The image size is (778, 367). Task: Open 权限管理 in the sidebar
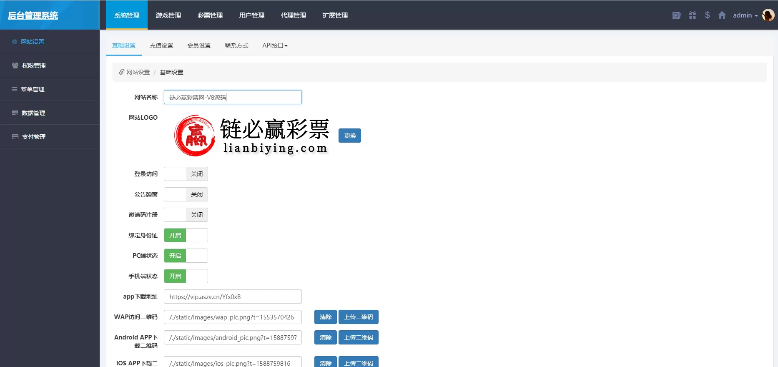pyautogui.click(x=50, y=65)
